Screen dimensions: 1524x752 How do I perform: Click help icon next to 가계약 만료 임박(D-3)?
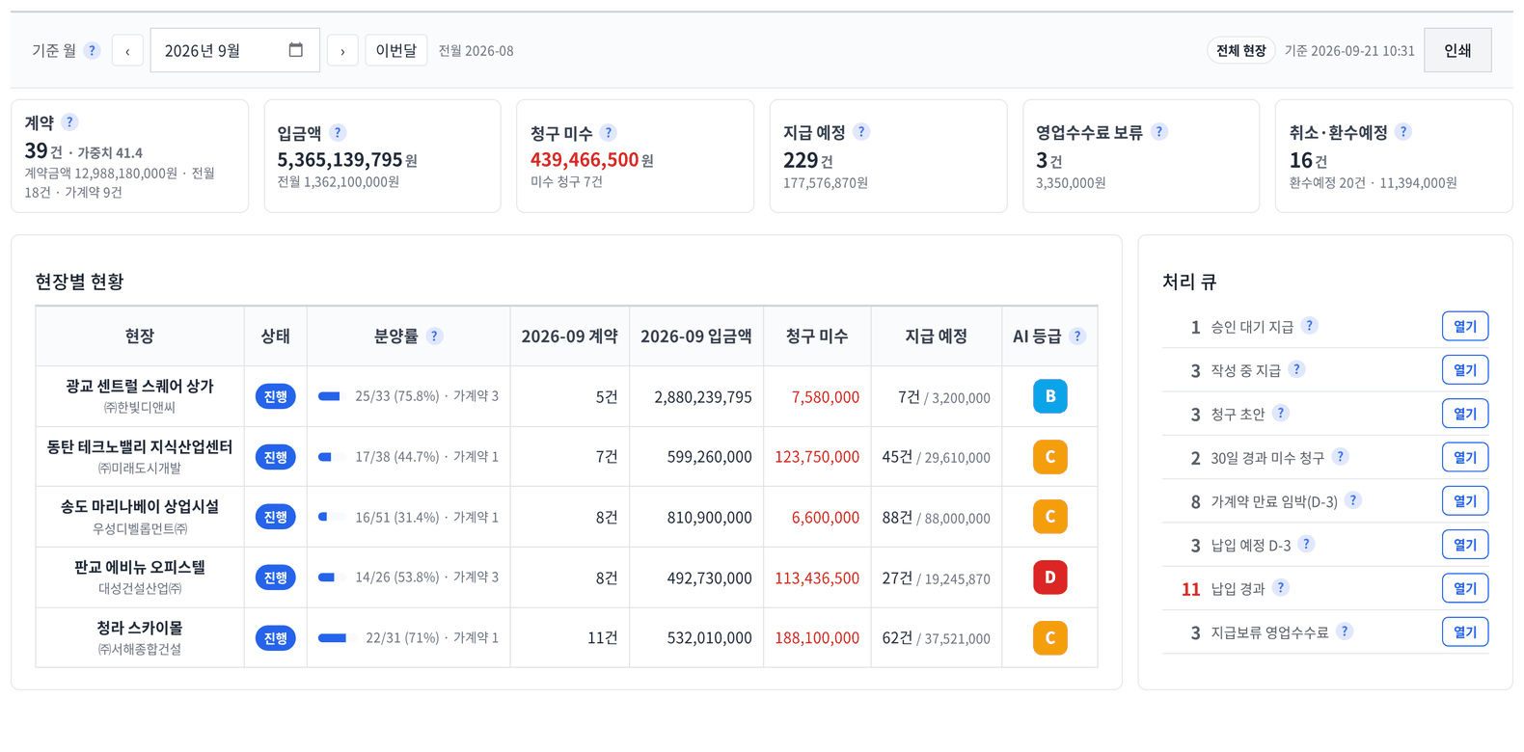1353,500
